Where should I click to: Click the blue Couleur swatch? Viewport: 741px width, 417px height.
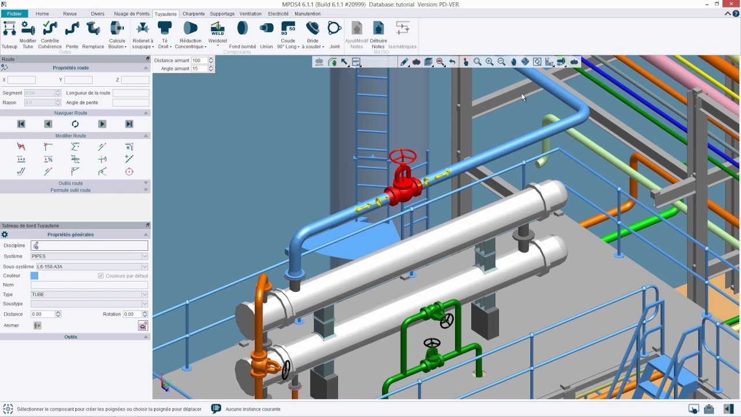(34, 276)
